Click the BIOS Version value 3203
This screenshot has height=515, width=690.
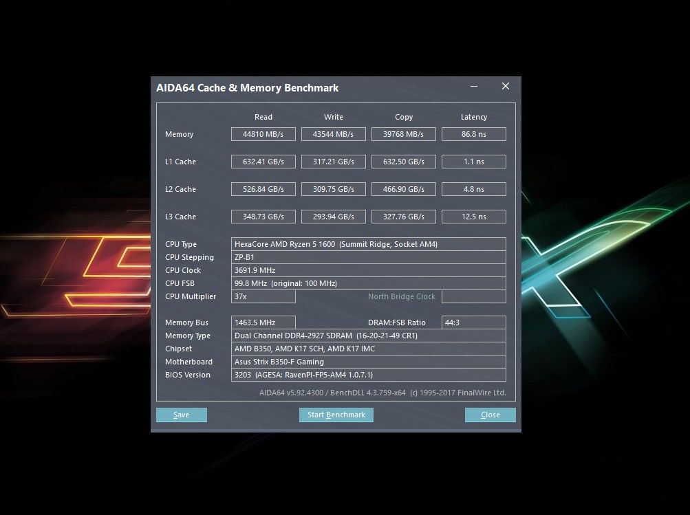[x=368, y=375]
